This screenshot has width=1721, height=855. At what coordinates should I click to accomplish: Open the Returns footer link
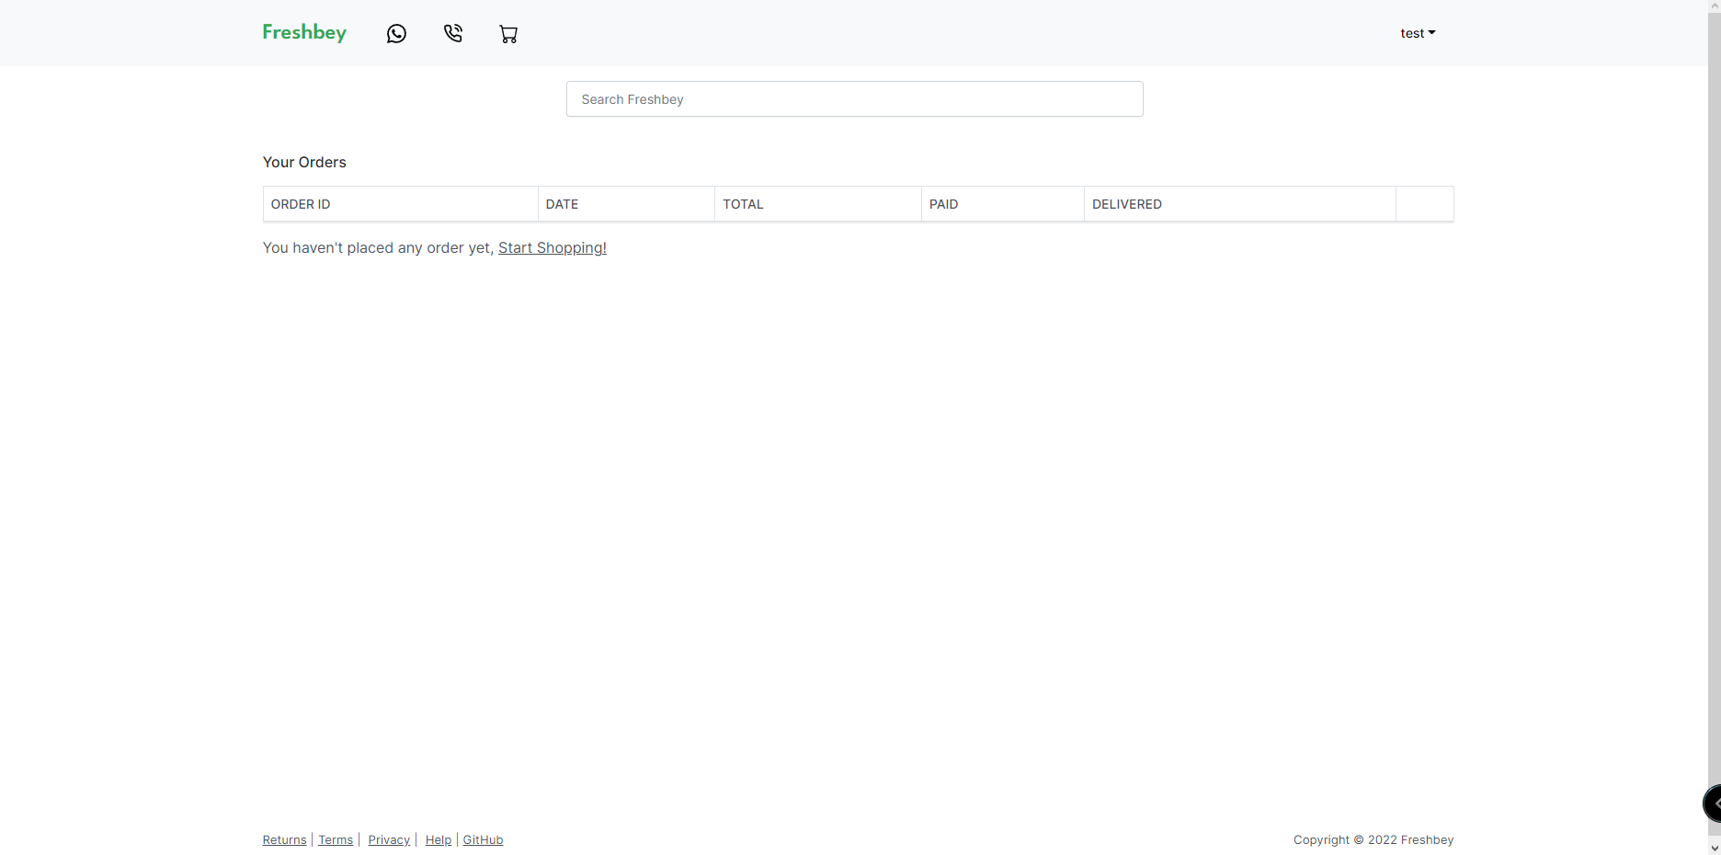coord(285,839)
